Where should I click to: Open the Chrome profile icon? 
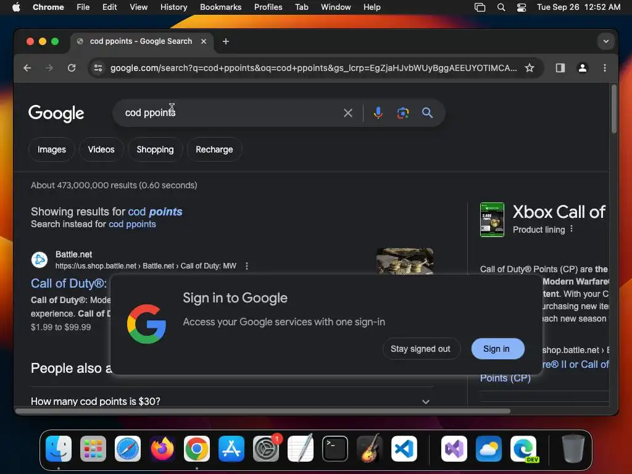(x=582, y=68)
